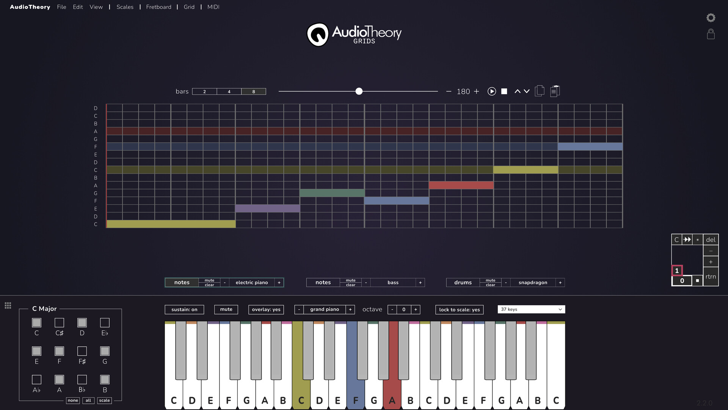Toggle sustain off
The width and height of the screenshot is (728, 410).
[x=184, y=309]
